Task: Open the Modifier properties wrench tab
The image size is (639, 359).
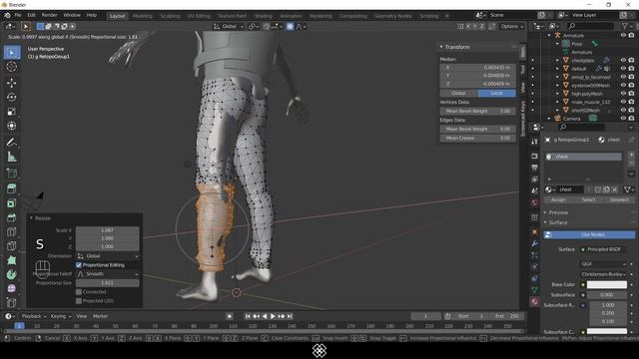Action: [x=535, y=243]
